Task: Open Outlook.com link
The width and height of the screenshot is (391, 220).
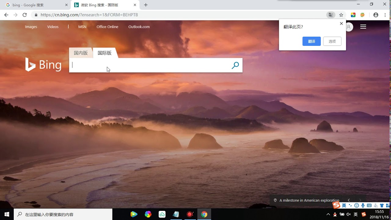Action: tap(139, 27)
